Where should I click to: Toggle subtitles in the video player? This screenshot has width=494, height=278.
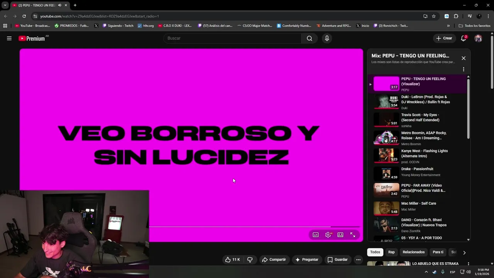(x=316, y=235)
